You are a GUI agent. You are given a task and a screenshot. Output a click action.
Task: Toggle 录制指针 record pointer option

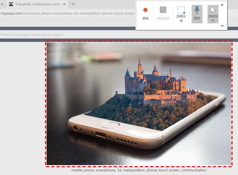(x=213, y=14)
